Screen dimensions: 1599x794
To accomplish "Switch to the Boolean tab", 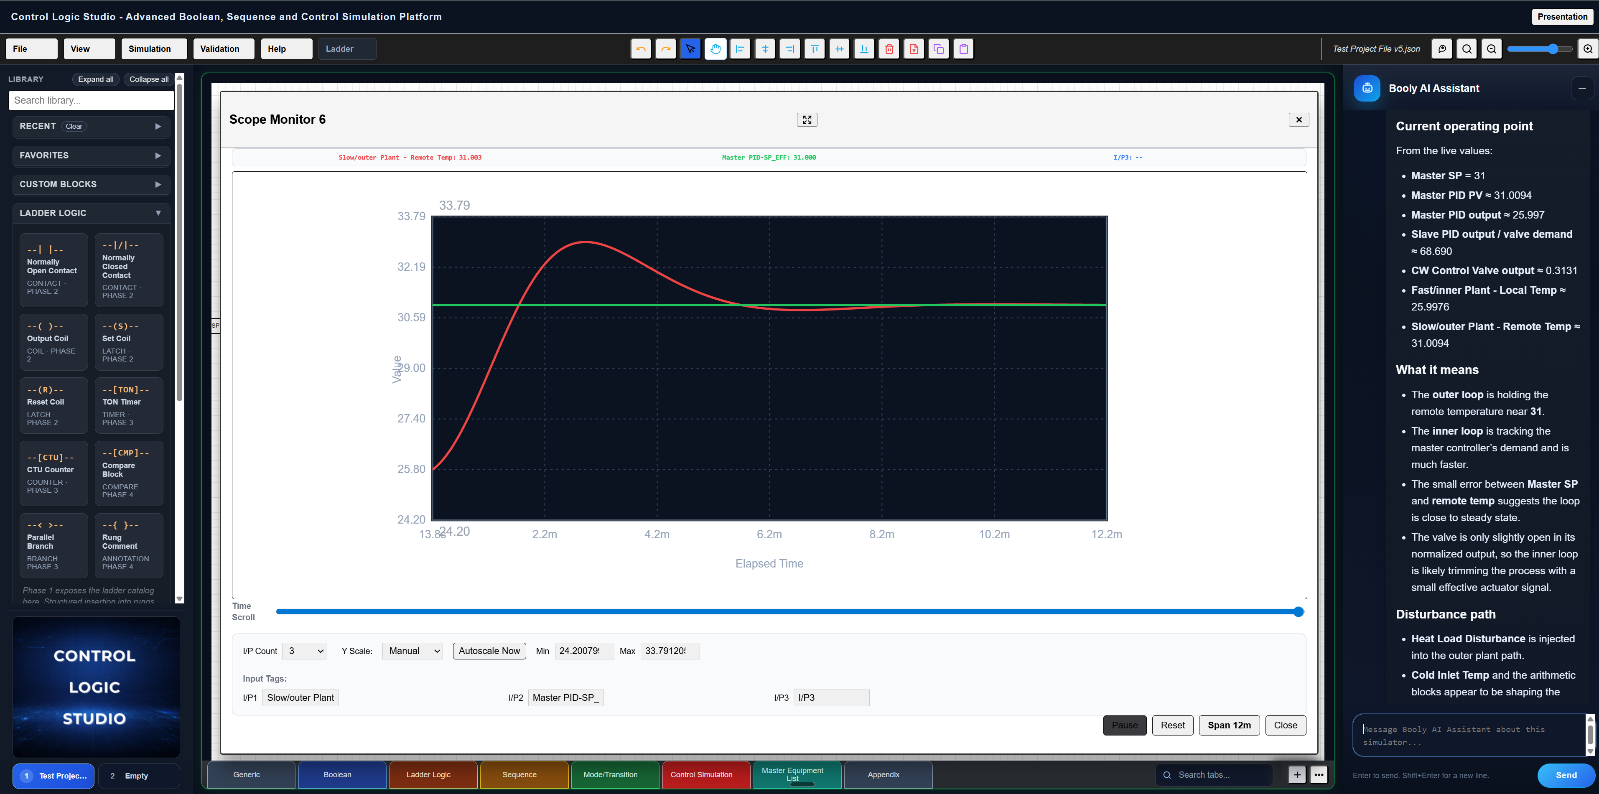I will (x=337, y=774).
